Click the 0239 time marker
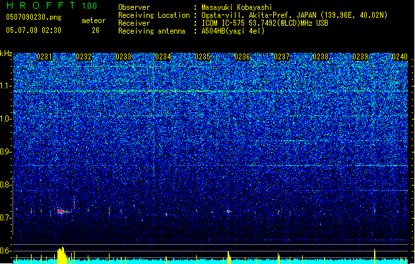The height and width of the screenshot is (264, 415). [x=360, y=57]
